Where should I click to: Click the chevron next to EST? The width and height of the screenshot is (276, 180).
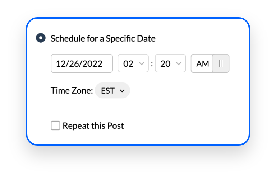122,91
